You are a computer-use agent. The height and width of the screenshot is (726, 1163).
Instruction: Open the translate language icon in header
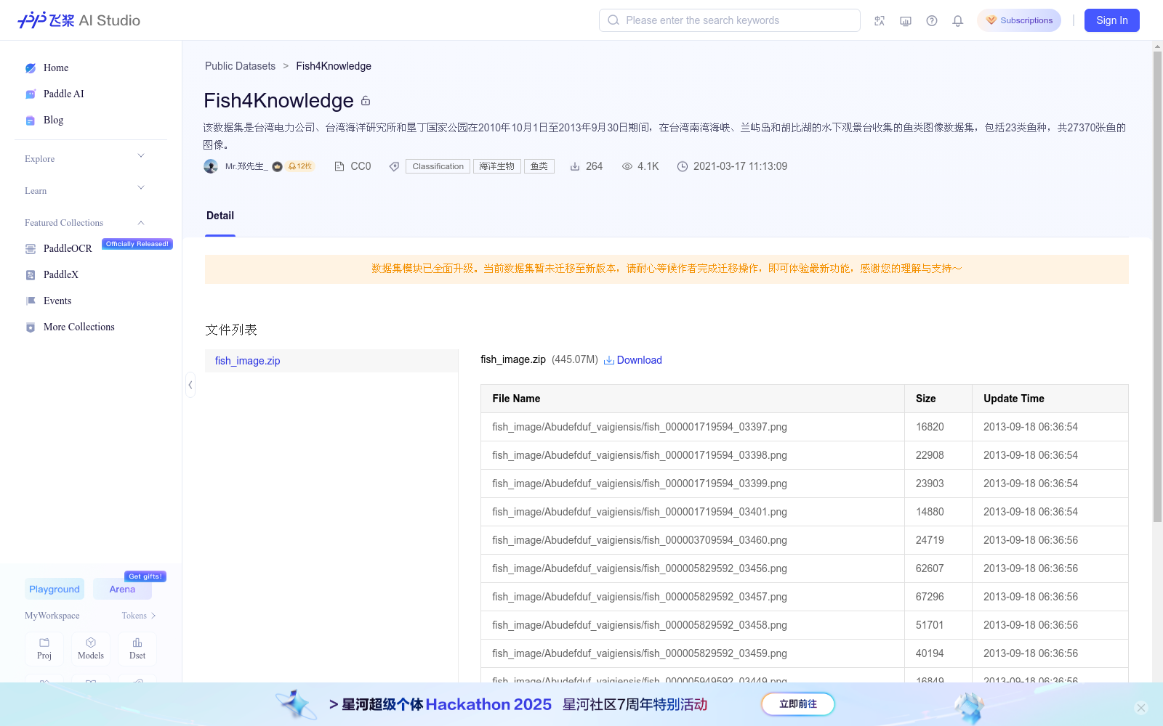(x=880, y=20)
